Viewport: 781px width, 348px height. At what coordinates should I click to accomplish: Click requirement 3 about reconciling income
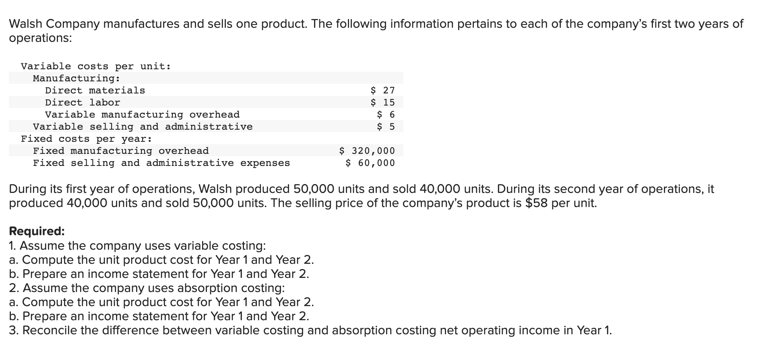click(310, 330)
